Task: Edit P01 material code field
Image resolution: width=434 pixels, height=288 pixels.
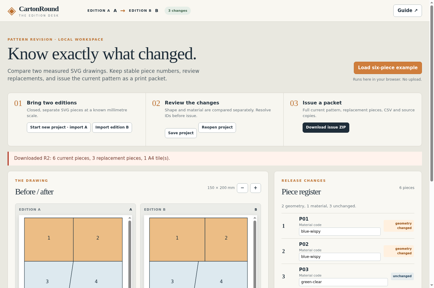Action: coord(340,231)
